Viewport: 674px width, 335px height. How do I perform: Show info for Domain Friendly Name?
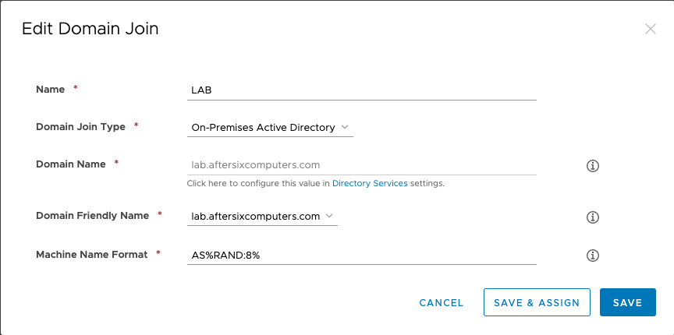tap(593, 217)
